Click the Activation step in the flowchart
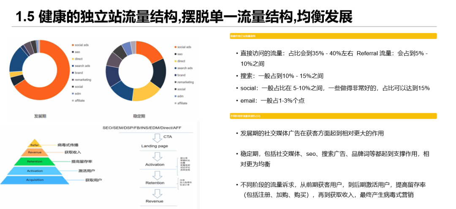 155,165
